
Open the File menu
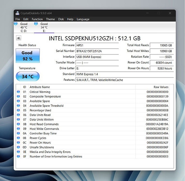point(18,19)
